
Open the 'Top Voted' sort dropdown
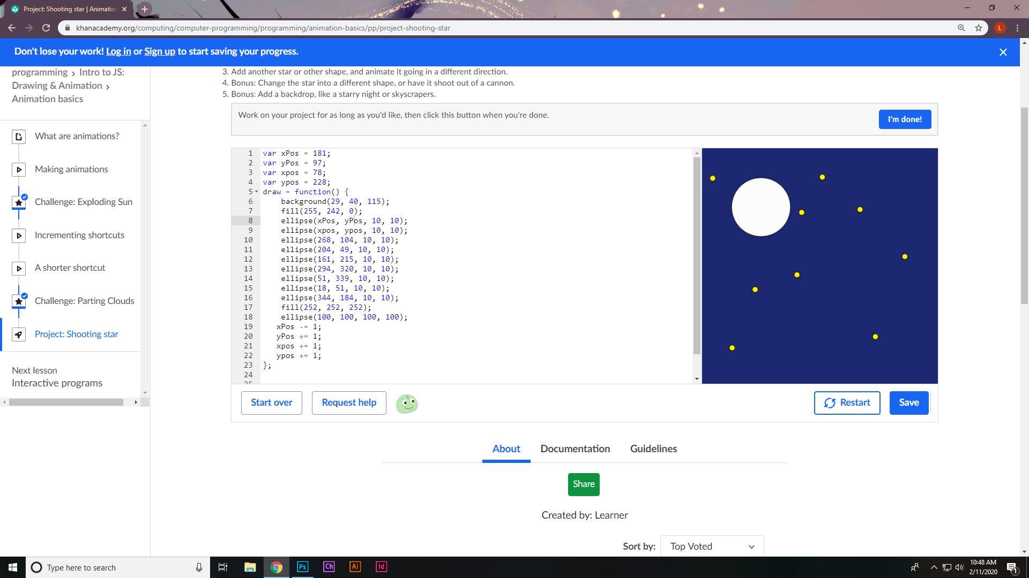tap(712, 546)
